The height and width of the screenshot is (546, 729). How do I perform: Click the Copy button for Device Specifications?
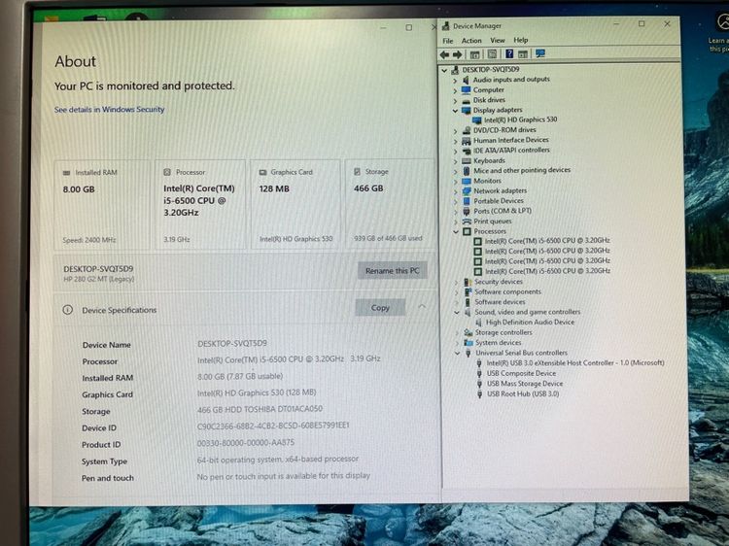(x=380, y=308)
